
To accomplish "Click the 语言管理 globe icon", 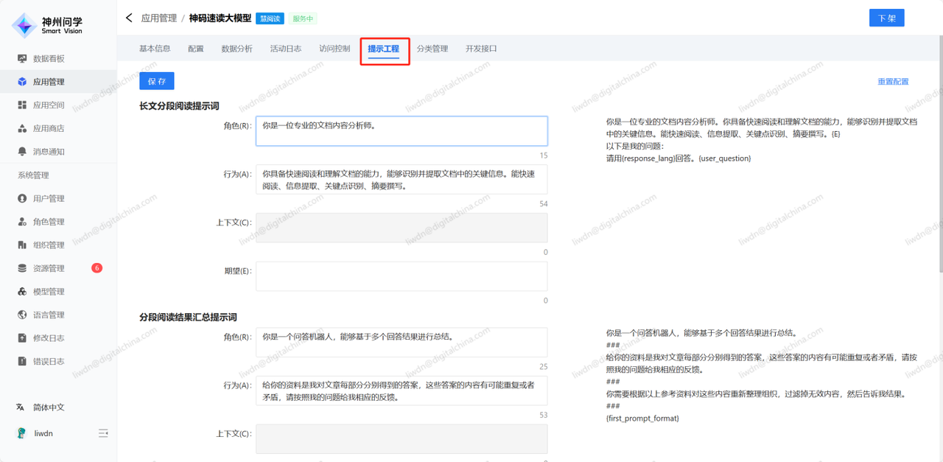I will (x=22, y=315).
